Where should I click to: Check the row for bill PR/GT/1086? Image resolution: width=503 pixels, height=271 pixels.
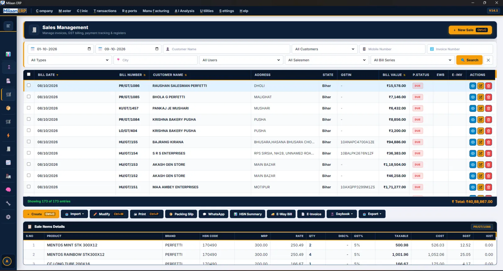point(29,85)
